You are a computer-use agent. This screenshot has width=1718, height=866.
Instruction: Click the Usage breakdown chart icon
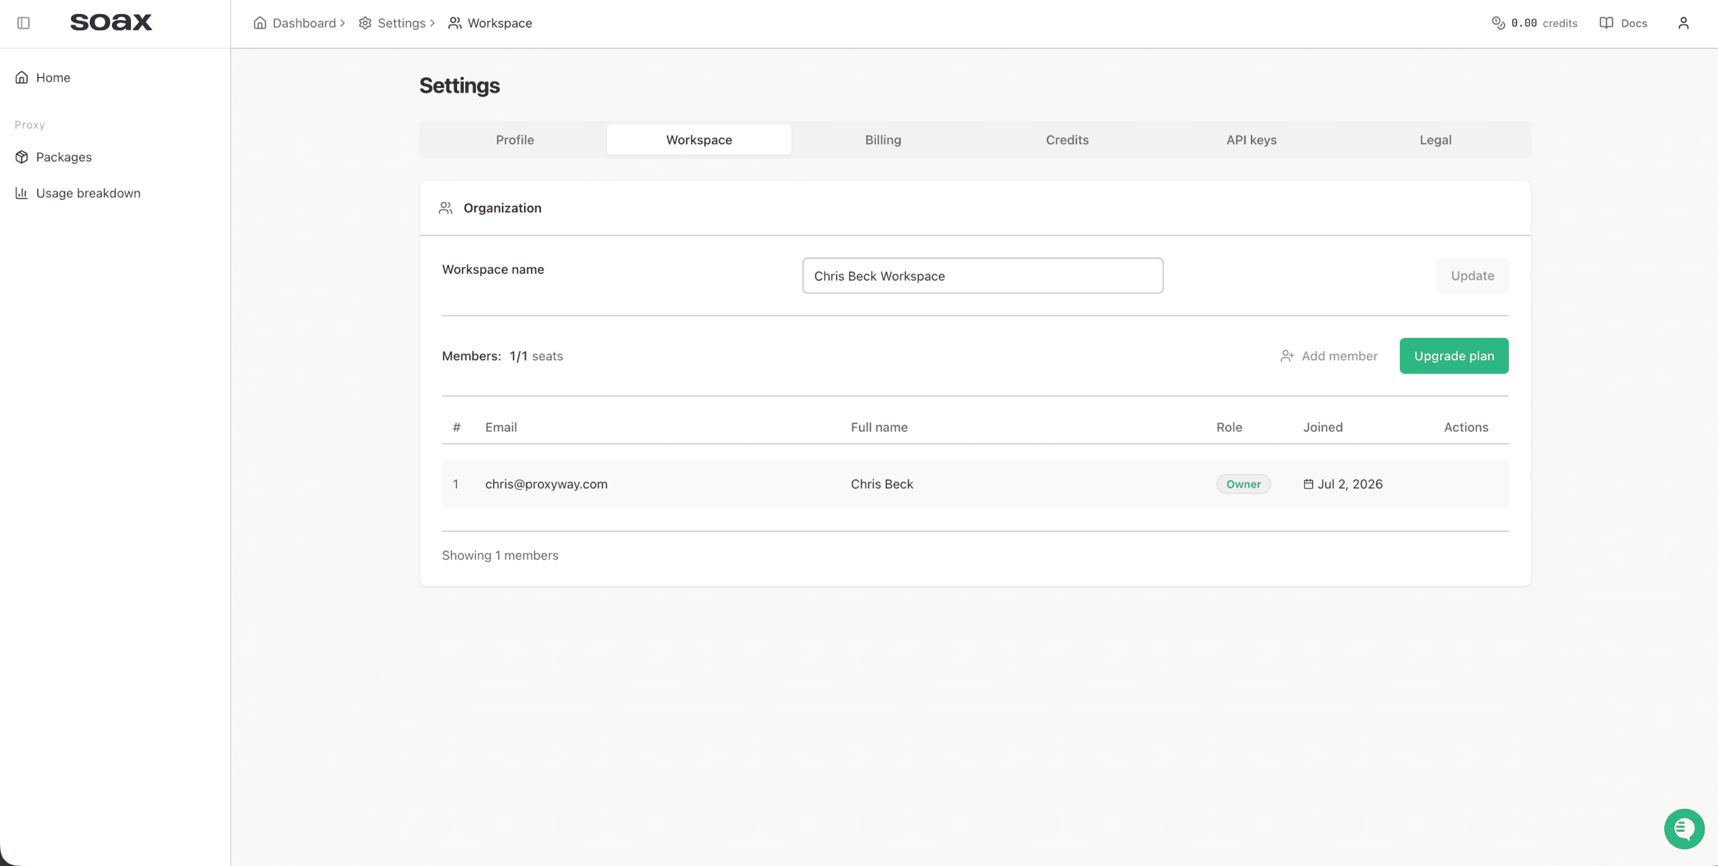(x=21, y=193)
